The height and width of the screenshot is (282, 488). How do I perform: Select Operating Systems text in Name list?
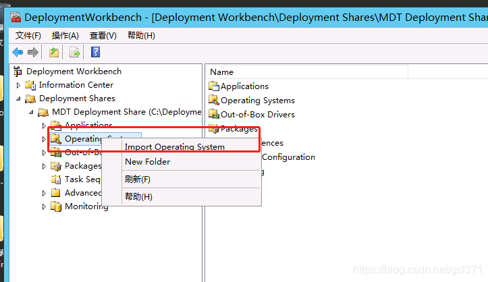pos(257,101)
